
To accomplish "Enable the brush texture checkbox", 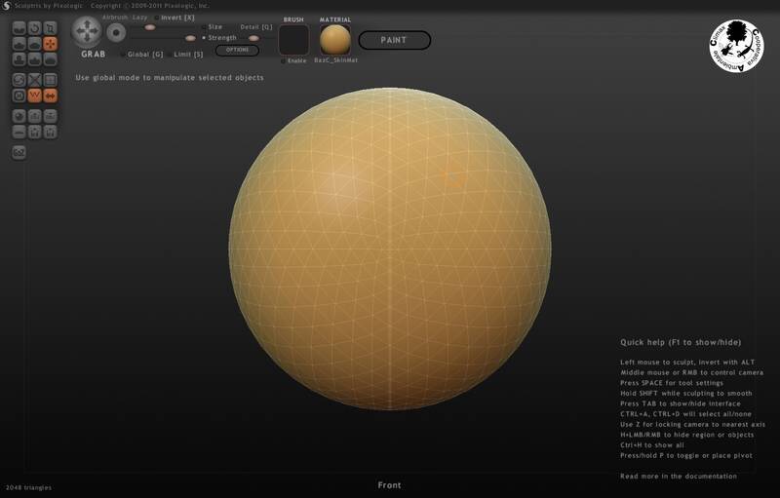I will click(x=284, y=60).
